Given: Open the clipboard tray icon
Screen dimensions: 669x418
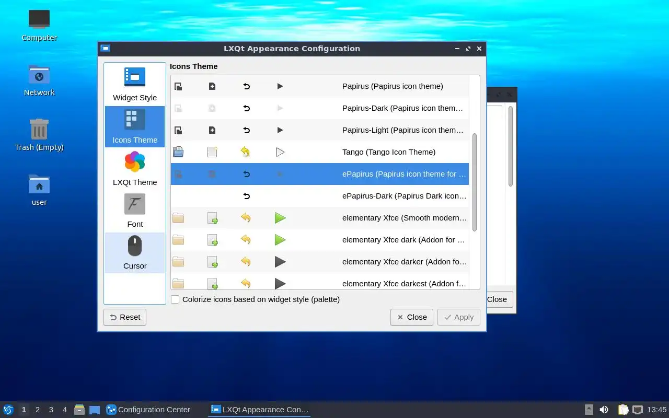Looking at the screenshot, I should (623, 410).
